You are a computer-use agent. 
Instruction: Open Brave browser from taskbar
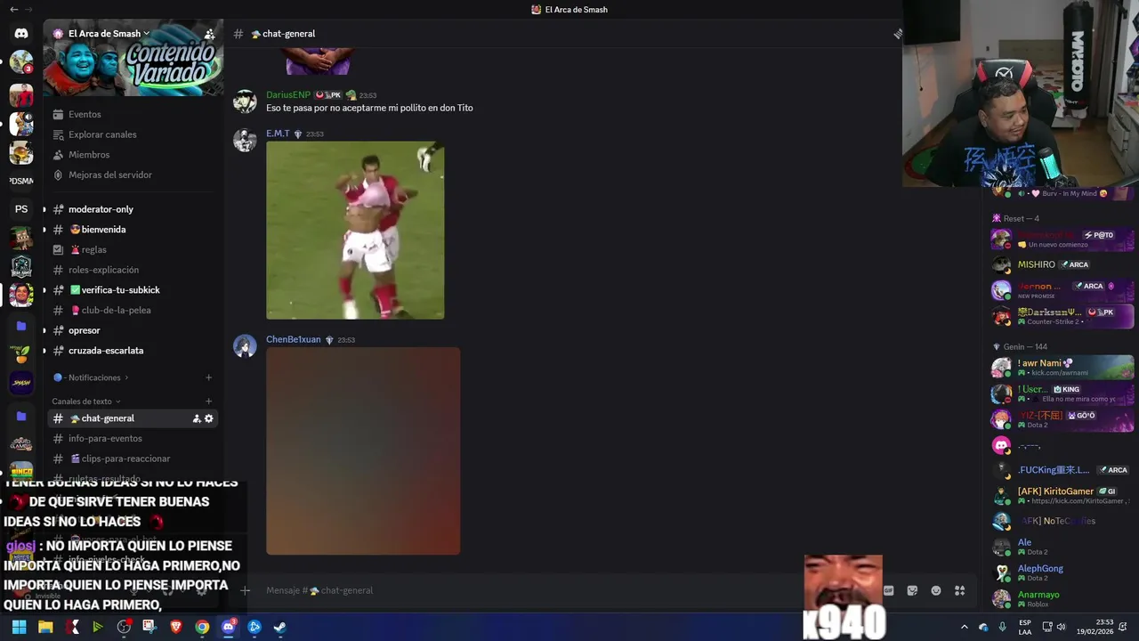[x=176, y=627]
